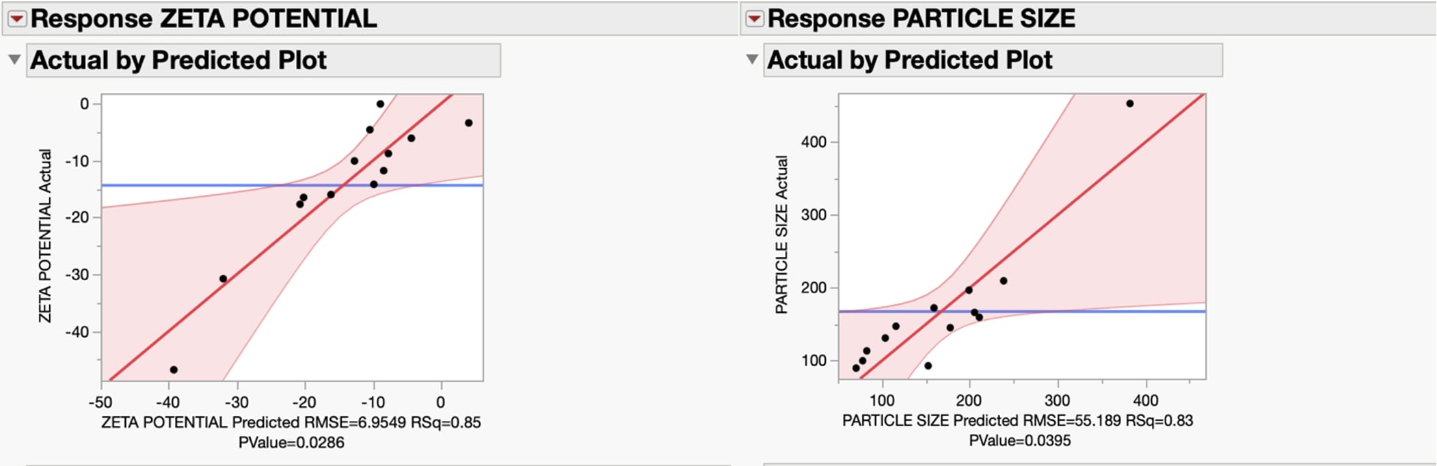Viewport: 1437px width, 466px height.
Task: Click the ZETA POTENTIAL Actual y-axis label
Action: click(x=45, y=236)
